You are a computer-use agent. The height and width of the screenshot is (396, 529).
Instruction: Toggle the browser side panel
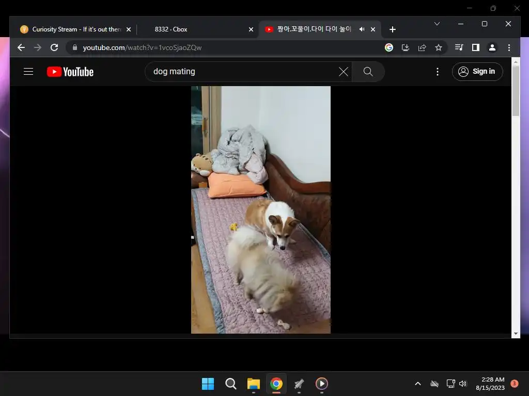point(476,47)
